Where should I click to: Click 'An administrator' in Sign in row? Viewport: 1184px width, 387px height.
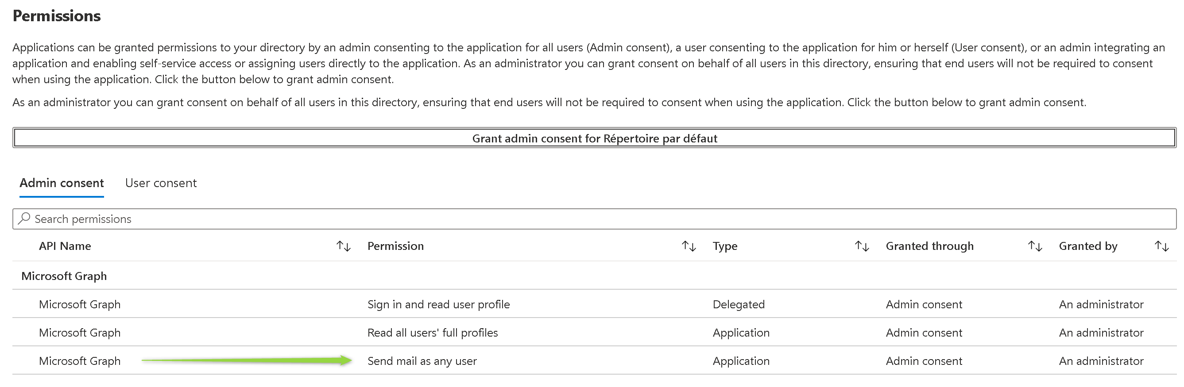[x=1101, y=304]
